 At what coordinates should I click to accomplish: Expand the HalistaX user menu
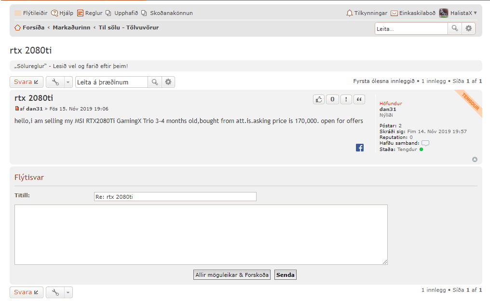[x=458, y=13]
